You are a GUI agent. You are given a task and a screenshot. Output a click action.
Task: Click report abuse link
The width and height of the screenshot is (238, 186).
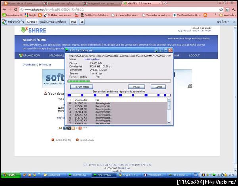tap(87, 140)
